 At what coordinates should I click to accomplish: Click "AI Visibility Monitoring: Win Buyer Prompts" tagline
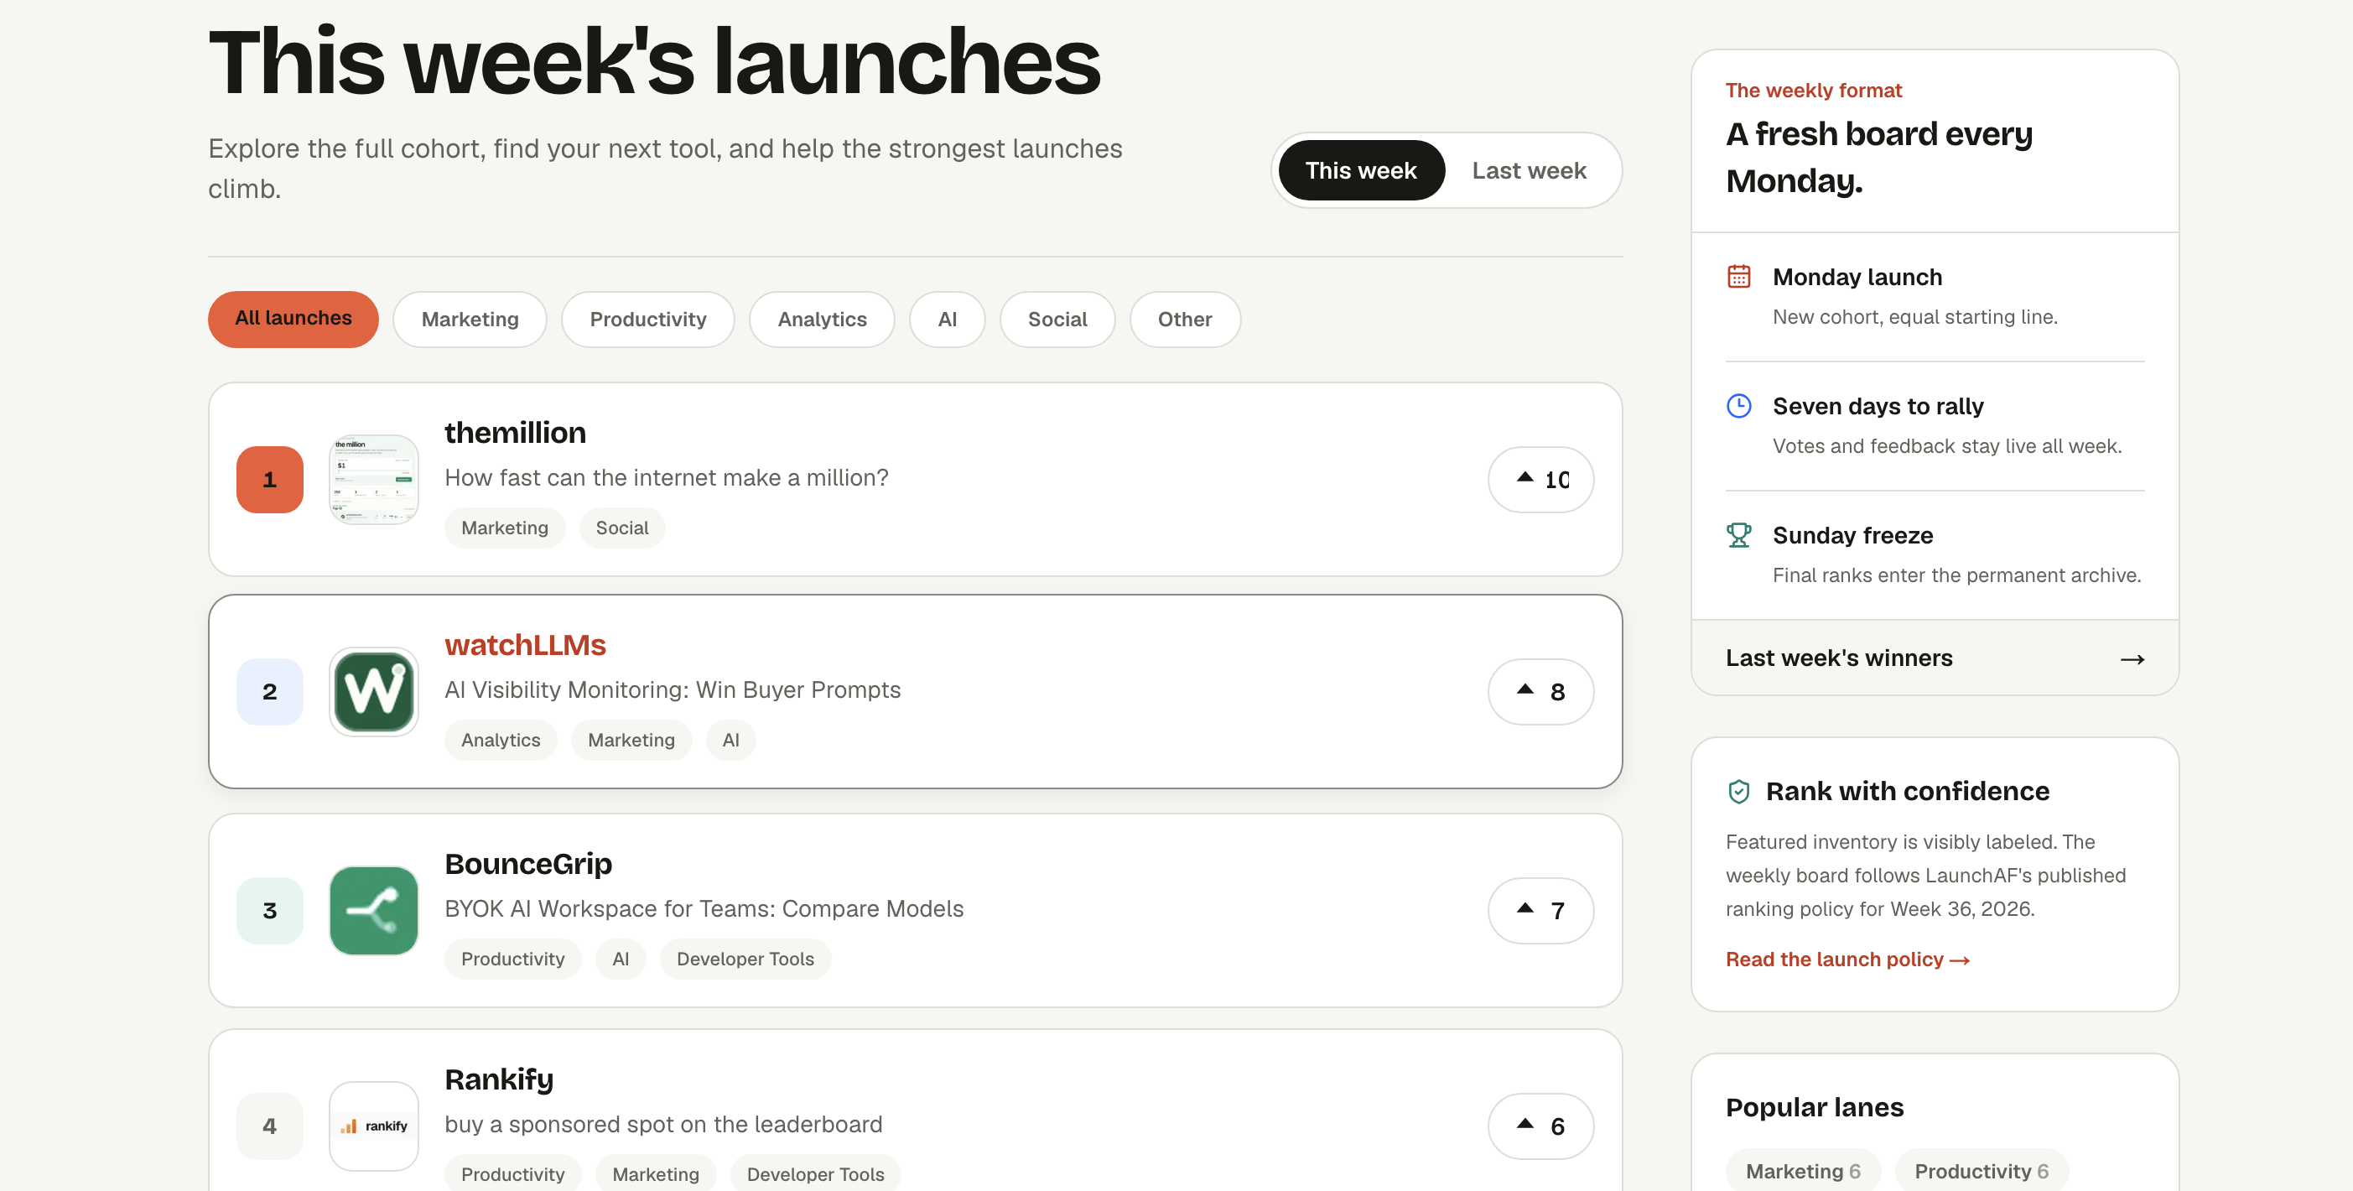[x=673, y=689]
